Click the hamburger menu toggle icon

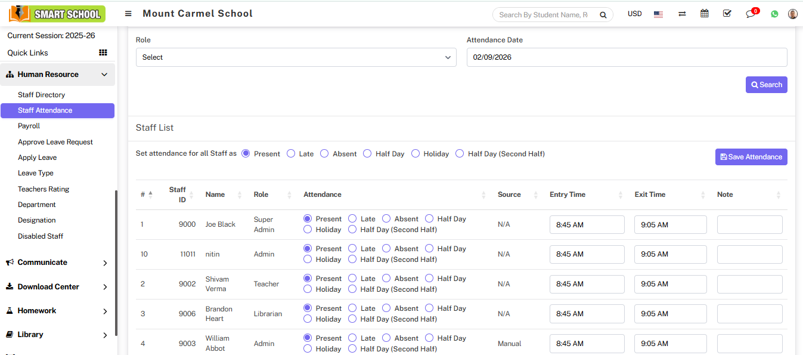[x=128, y=14]
